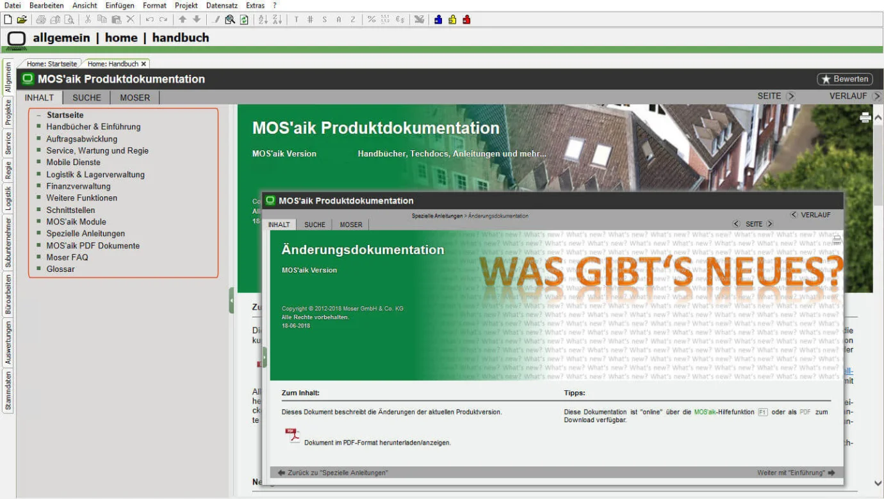
Task: Click the blue user lock icon
Action: pos(438,20)
